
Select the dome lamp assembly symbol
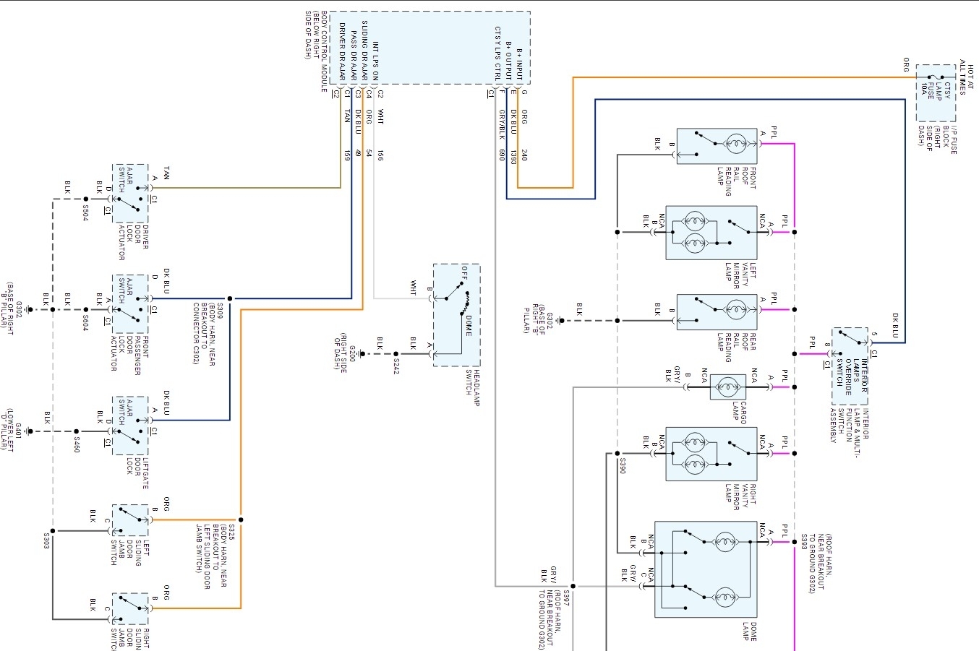tap(706, 569)
